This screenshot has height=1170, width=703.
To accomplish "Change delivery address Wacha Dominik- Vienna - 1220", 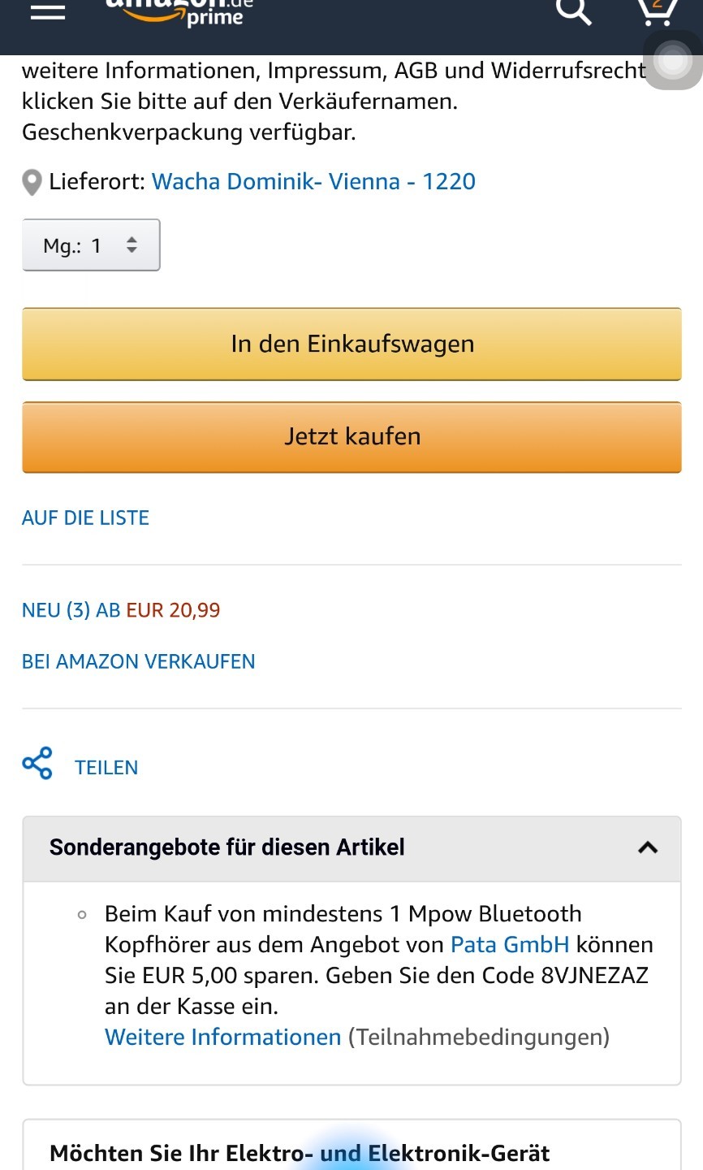I will tap(313, 181).
